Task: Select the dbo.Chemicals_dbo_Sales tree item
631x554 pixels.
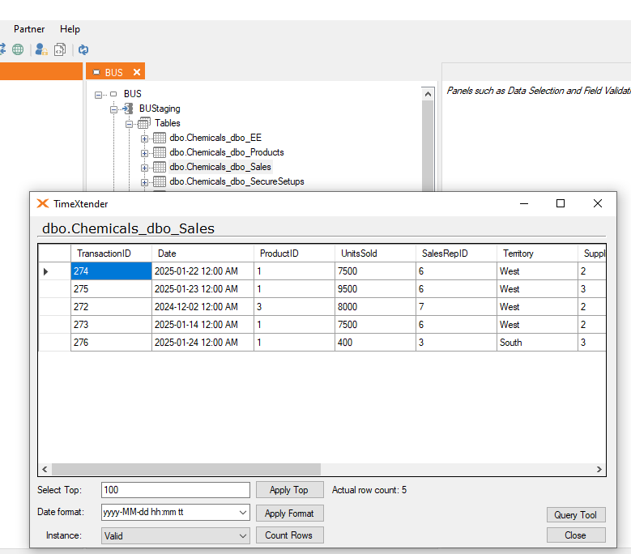Action: [x=220, y=167]
